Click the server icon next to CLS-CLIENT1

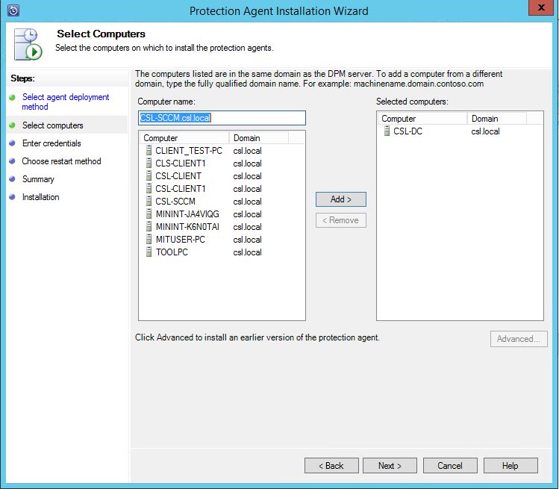point(149,163)
